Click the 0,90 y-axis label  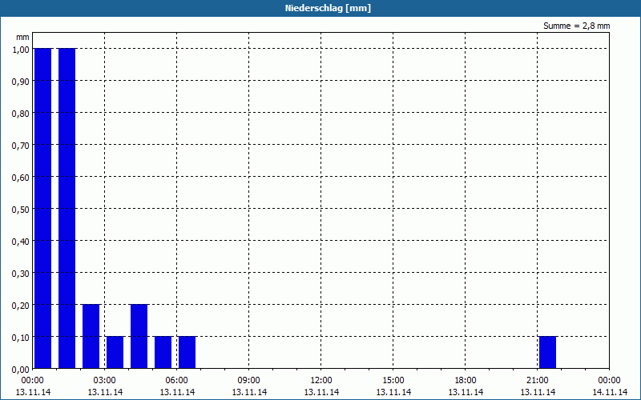(21, 82)
